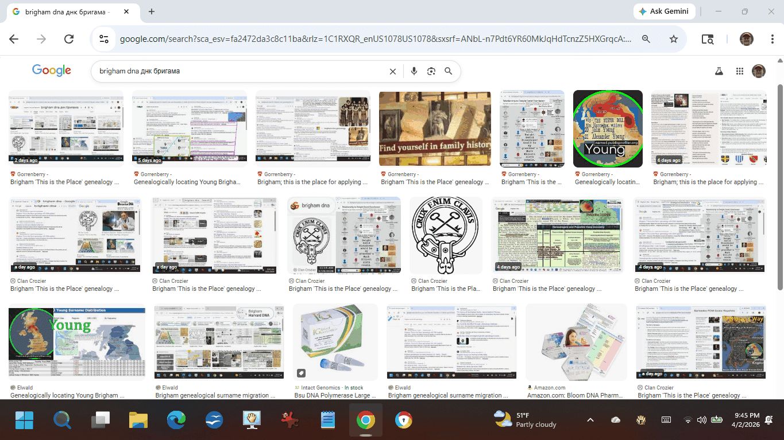The height and width of the screenshot is (440, 784).
Task: Click the voice search microphone icon
Action: 414,71
